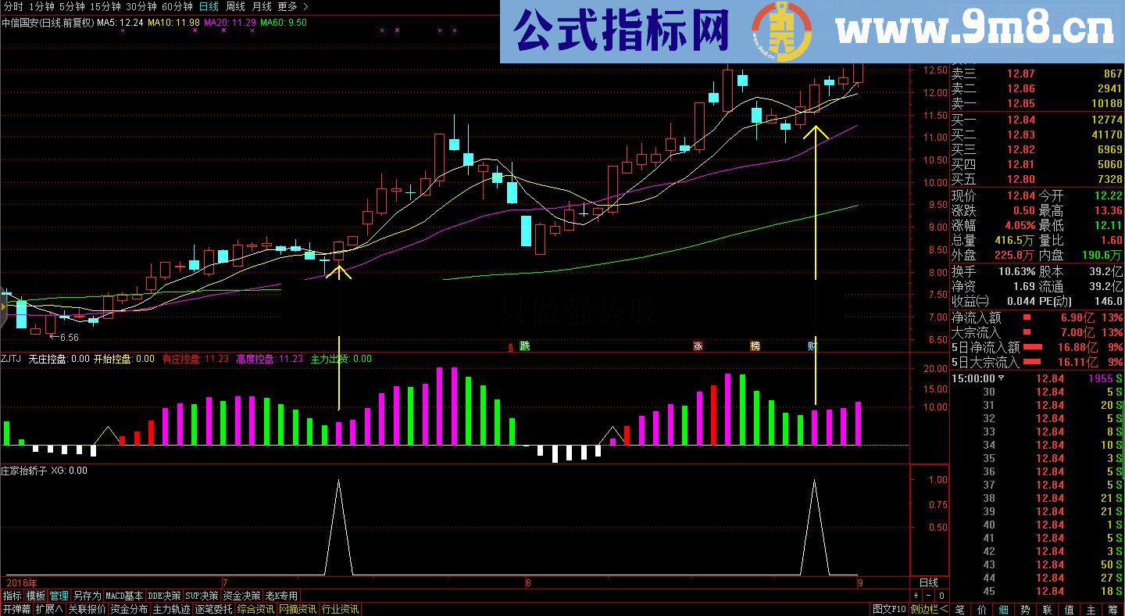The image size is (1125, 616).
Task: Toggle the 笔 tick panel button
Action: (959, 609)
